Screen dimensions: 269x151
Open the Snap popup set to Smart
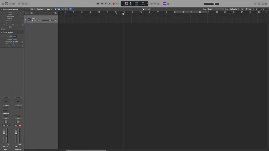[x=216, y=9]
